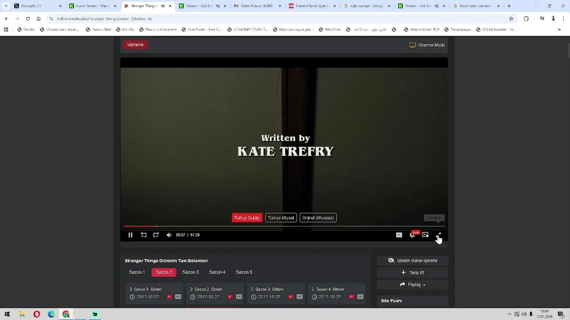Screen dimensions: 570x320
Task: Open episode 2. Sezon 2. Bölüm
Action: (215, 293)
